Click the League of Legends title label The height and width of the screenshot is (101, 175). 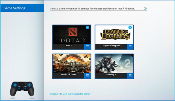tap(111, 46)
